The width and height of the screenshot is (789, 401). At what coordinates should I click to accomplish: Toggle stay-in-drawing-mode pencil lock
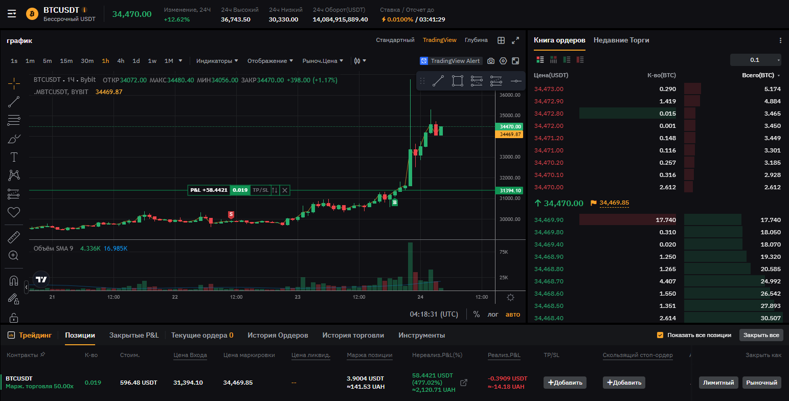tap(14, 299)
